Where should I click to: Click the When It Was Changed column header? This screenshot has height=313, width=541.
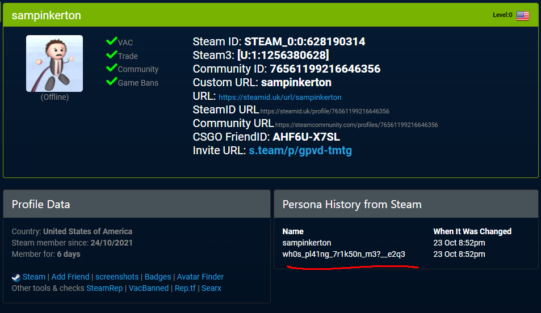(472, 231)
